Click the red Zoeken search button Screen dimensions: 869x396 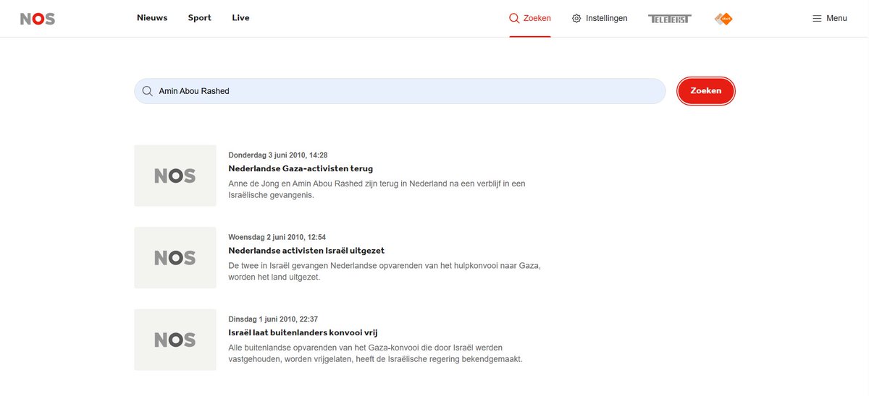[x=706, y=91]
